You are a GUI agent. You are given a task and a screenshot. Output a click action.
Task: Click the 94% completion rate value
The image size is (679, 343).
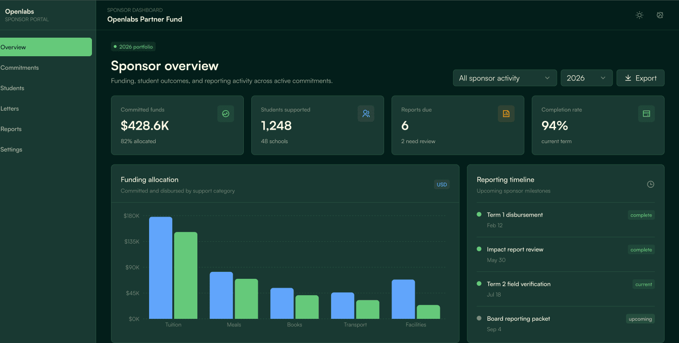(x=555, y=125)
